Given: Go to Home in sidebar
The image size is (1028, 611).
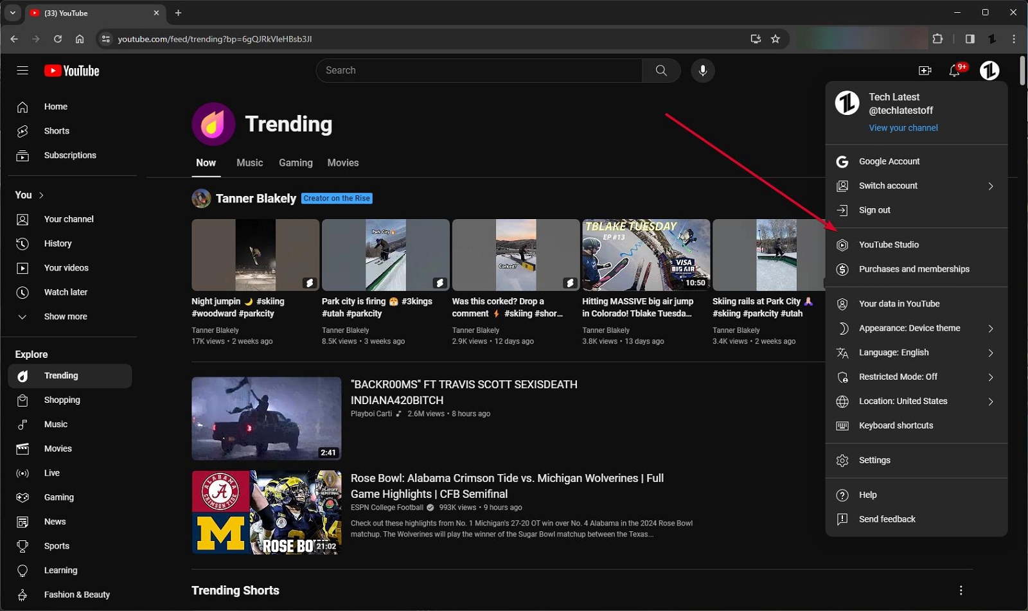Looking at the screenshot, I should click(x=69, y=107).
